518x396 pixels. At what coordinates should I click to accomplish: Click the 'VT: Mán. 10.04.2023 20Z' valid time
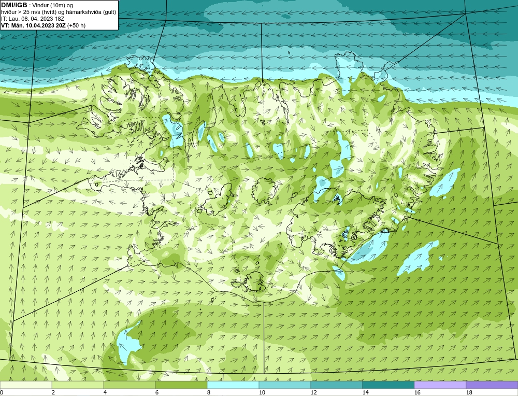(x=33, y=25)
